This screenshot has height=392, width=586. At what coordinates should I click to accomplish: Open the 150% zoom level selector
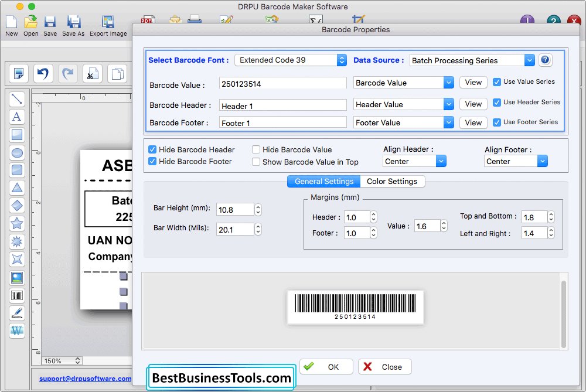tap(62, 360)
